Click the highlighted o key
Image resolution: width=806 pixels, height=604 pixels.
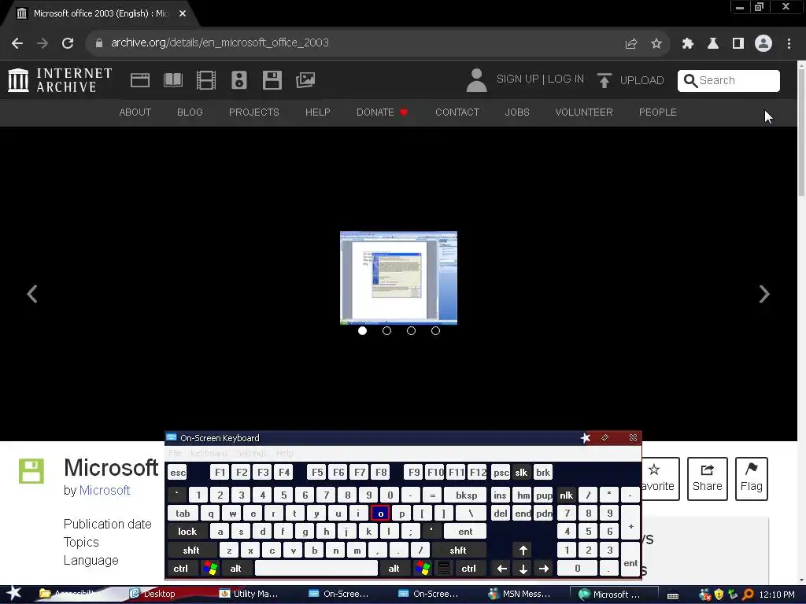[x=380, y=513]
